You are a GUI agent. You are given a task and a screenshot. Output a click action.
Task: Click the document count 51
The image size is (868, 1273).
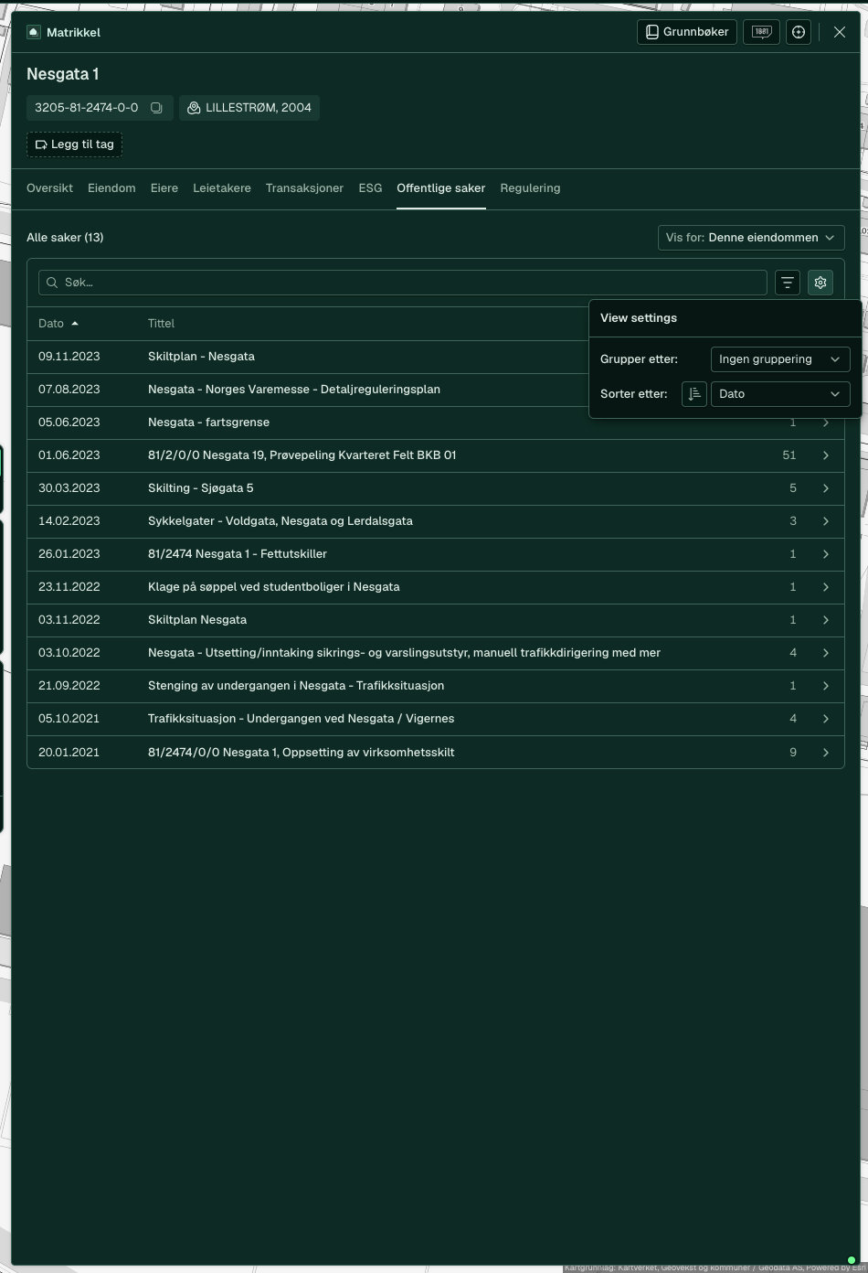[789, 455]
